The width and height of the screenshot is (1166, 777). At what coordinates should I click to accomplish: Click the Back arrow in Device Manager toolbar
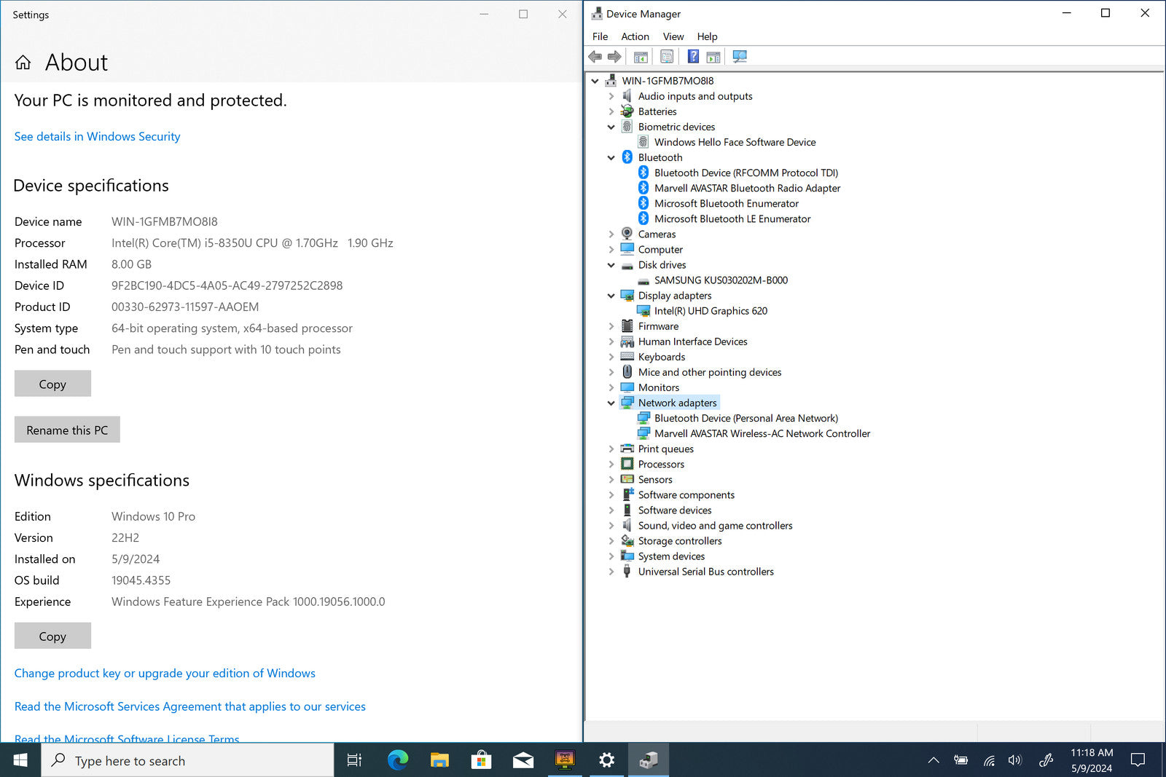coord(595,57)
